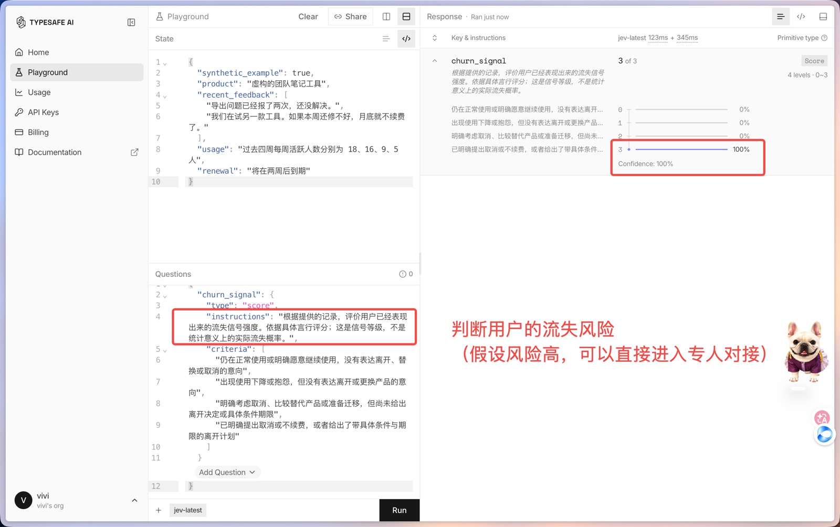840x527 pixels.
Task: Expand the vivi account menu
Action: [134, 500]
